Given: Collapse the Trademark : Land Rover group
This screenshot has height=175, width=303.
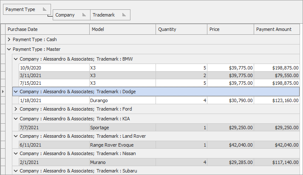Looking at the screenshot, I should 16,136.
